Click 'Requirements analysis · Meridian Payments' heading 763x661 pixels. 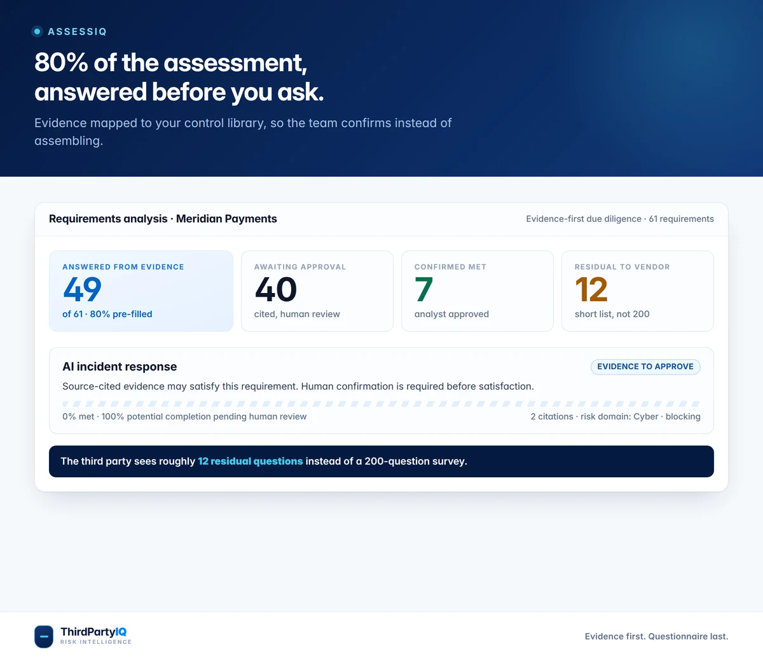[163, 219]
